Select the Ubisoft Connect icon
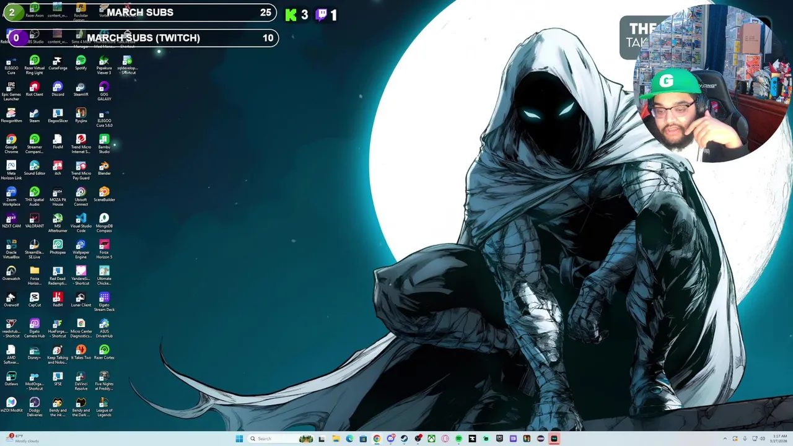793x446 pixels. coord(81,197)
